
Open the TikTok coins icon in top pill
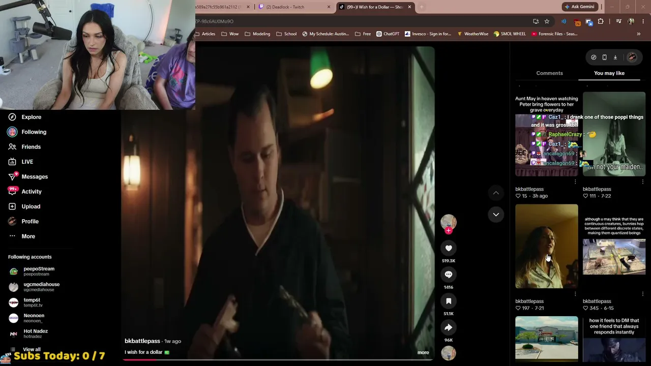coord(594,57)
